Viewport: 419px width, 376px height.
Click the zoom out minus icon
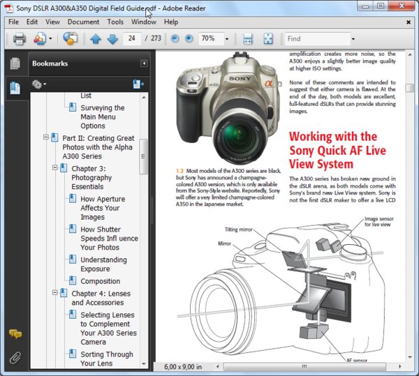[x=175, y=38]
